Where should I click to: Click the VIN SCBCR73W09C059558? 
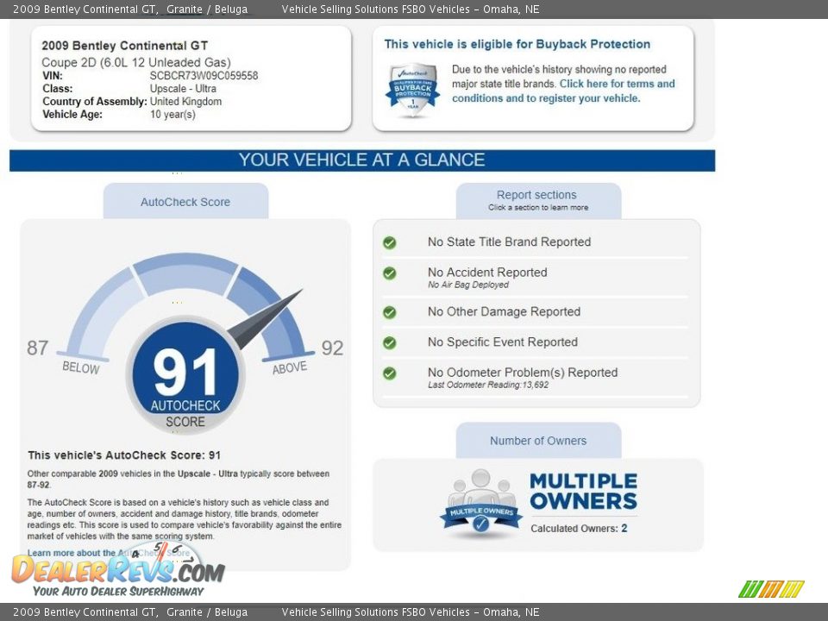204,76
